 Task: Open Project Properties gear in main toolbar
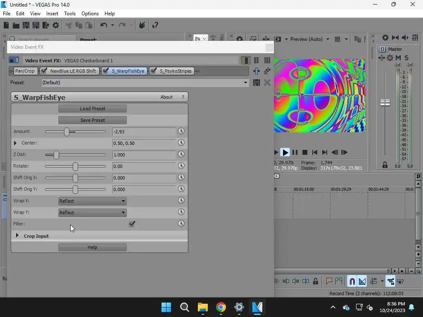(56, 25)
